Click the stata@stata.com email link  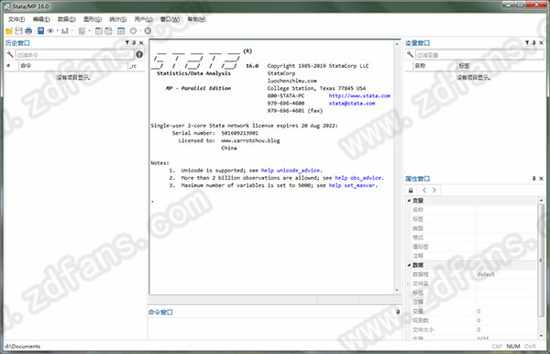(352, 103)
